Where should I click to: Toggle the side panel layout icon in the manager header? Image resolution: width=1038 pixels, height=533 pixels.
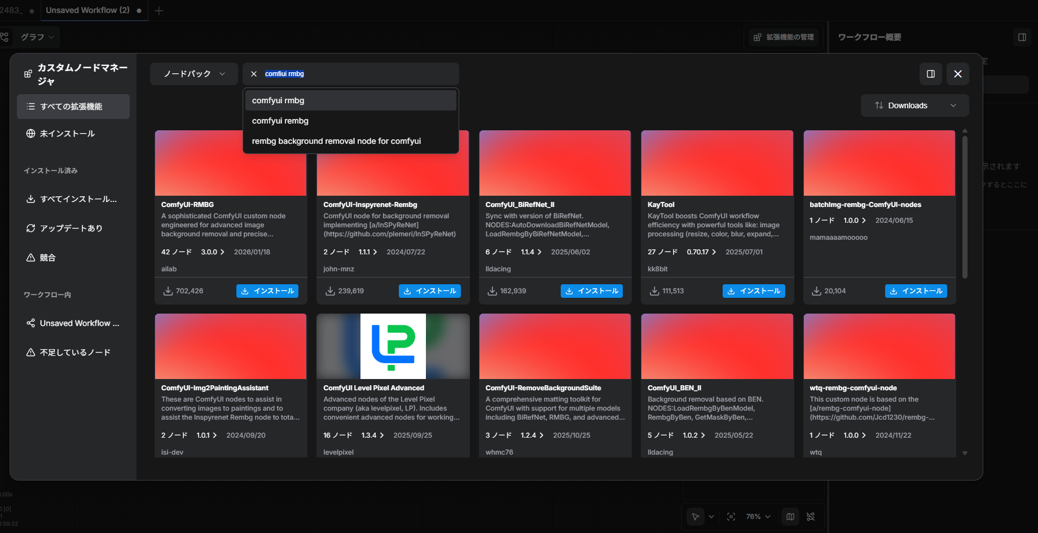(x=931, y=74)
